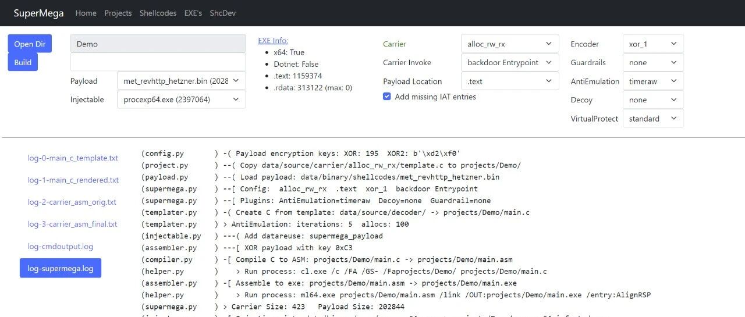Screen dimensions: 745x317
Task: Click the Open Dir button
Action: tap(30, 44)
